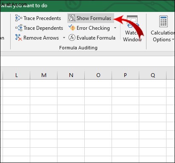Click the Remove Arrows label
Screen dimensions: 175x163
point(41,38)
